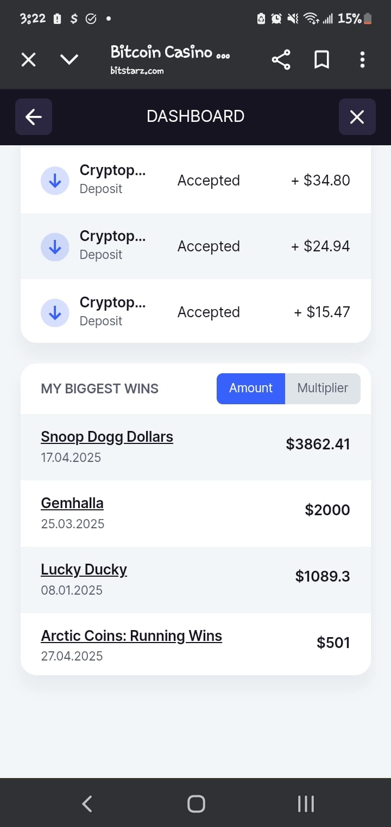The height and width of the screenshot is (827, 391).
Task: Open the browser three-dot overflow menu
Action: tap(362, 60)
